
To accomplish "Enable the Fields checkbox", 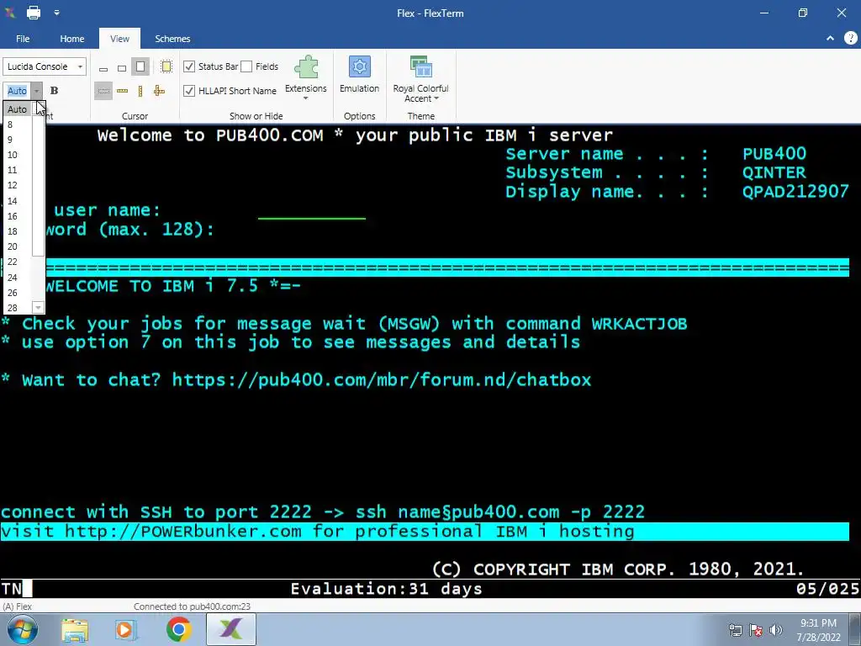I will point(246,66).
